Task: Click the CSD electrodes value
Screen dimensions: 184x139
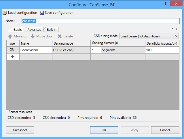Action: click(x=34, y=118)
